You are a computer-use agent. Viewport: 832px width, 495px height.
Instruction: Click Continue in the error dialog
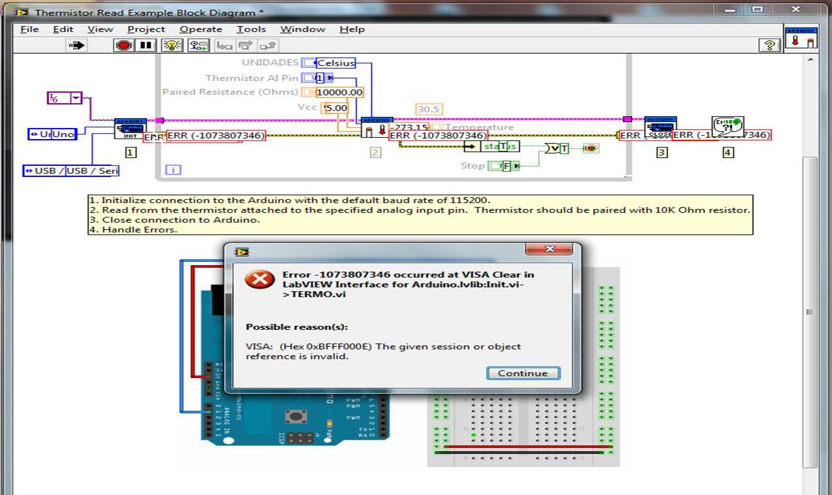pyautogui.click(x=523, y=373)
